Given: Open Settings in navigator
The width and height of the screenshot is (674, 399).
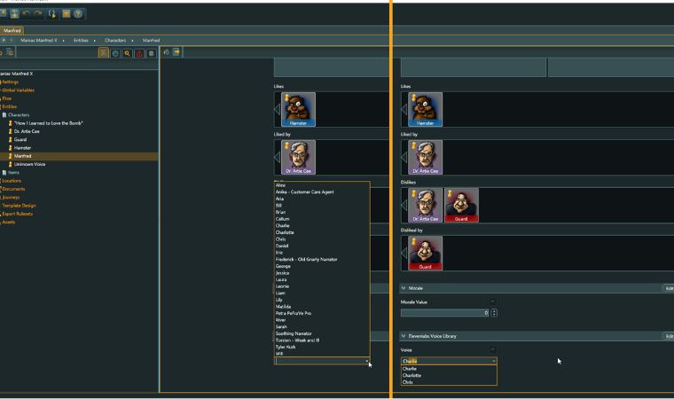Looking at the screenshot, I should pos(11,82).
